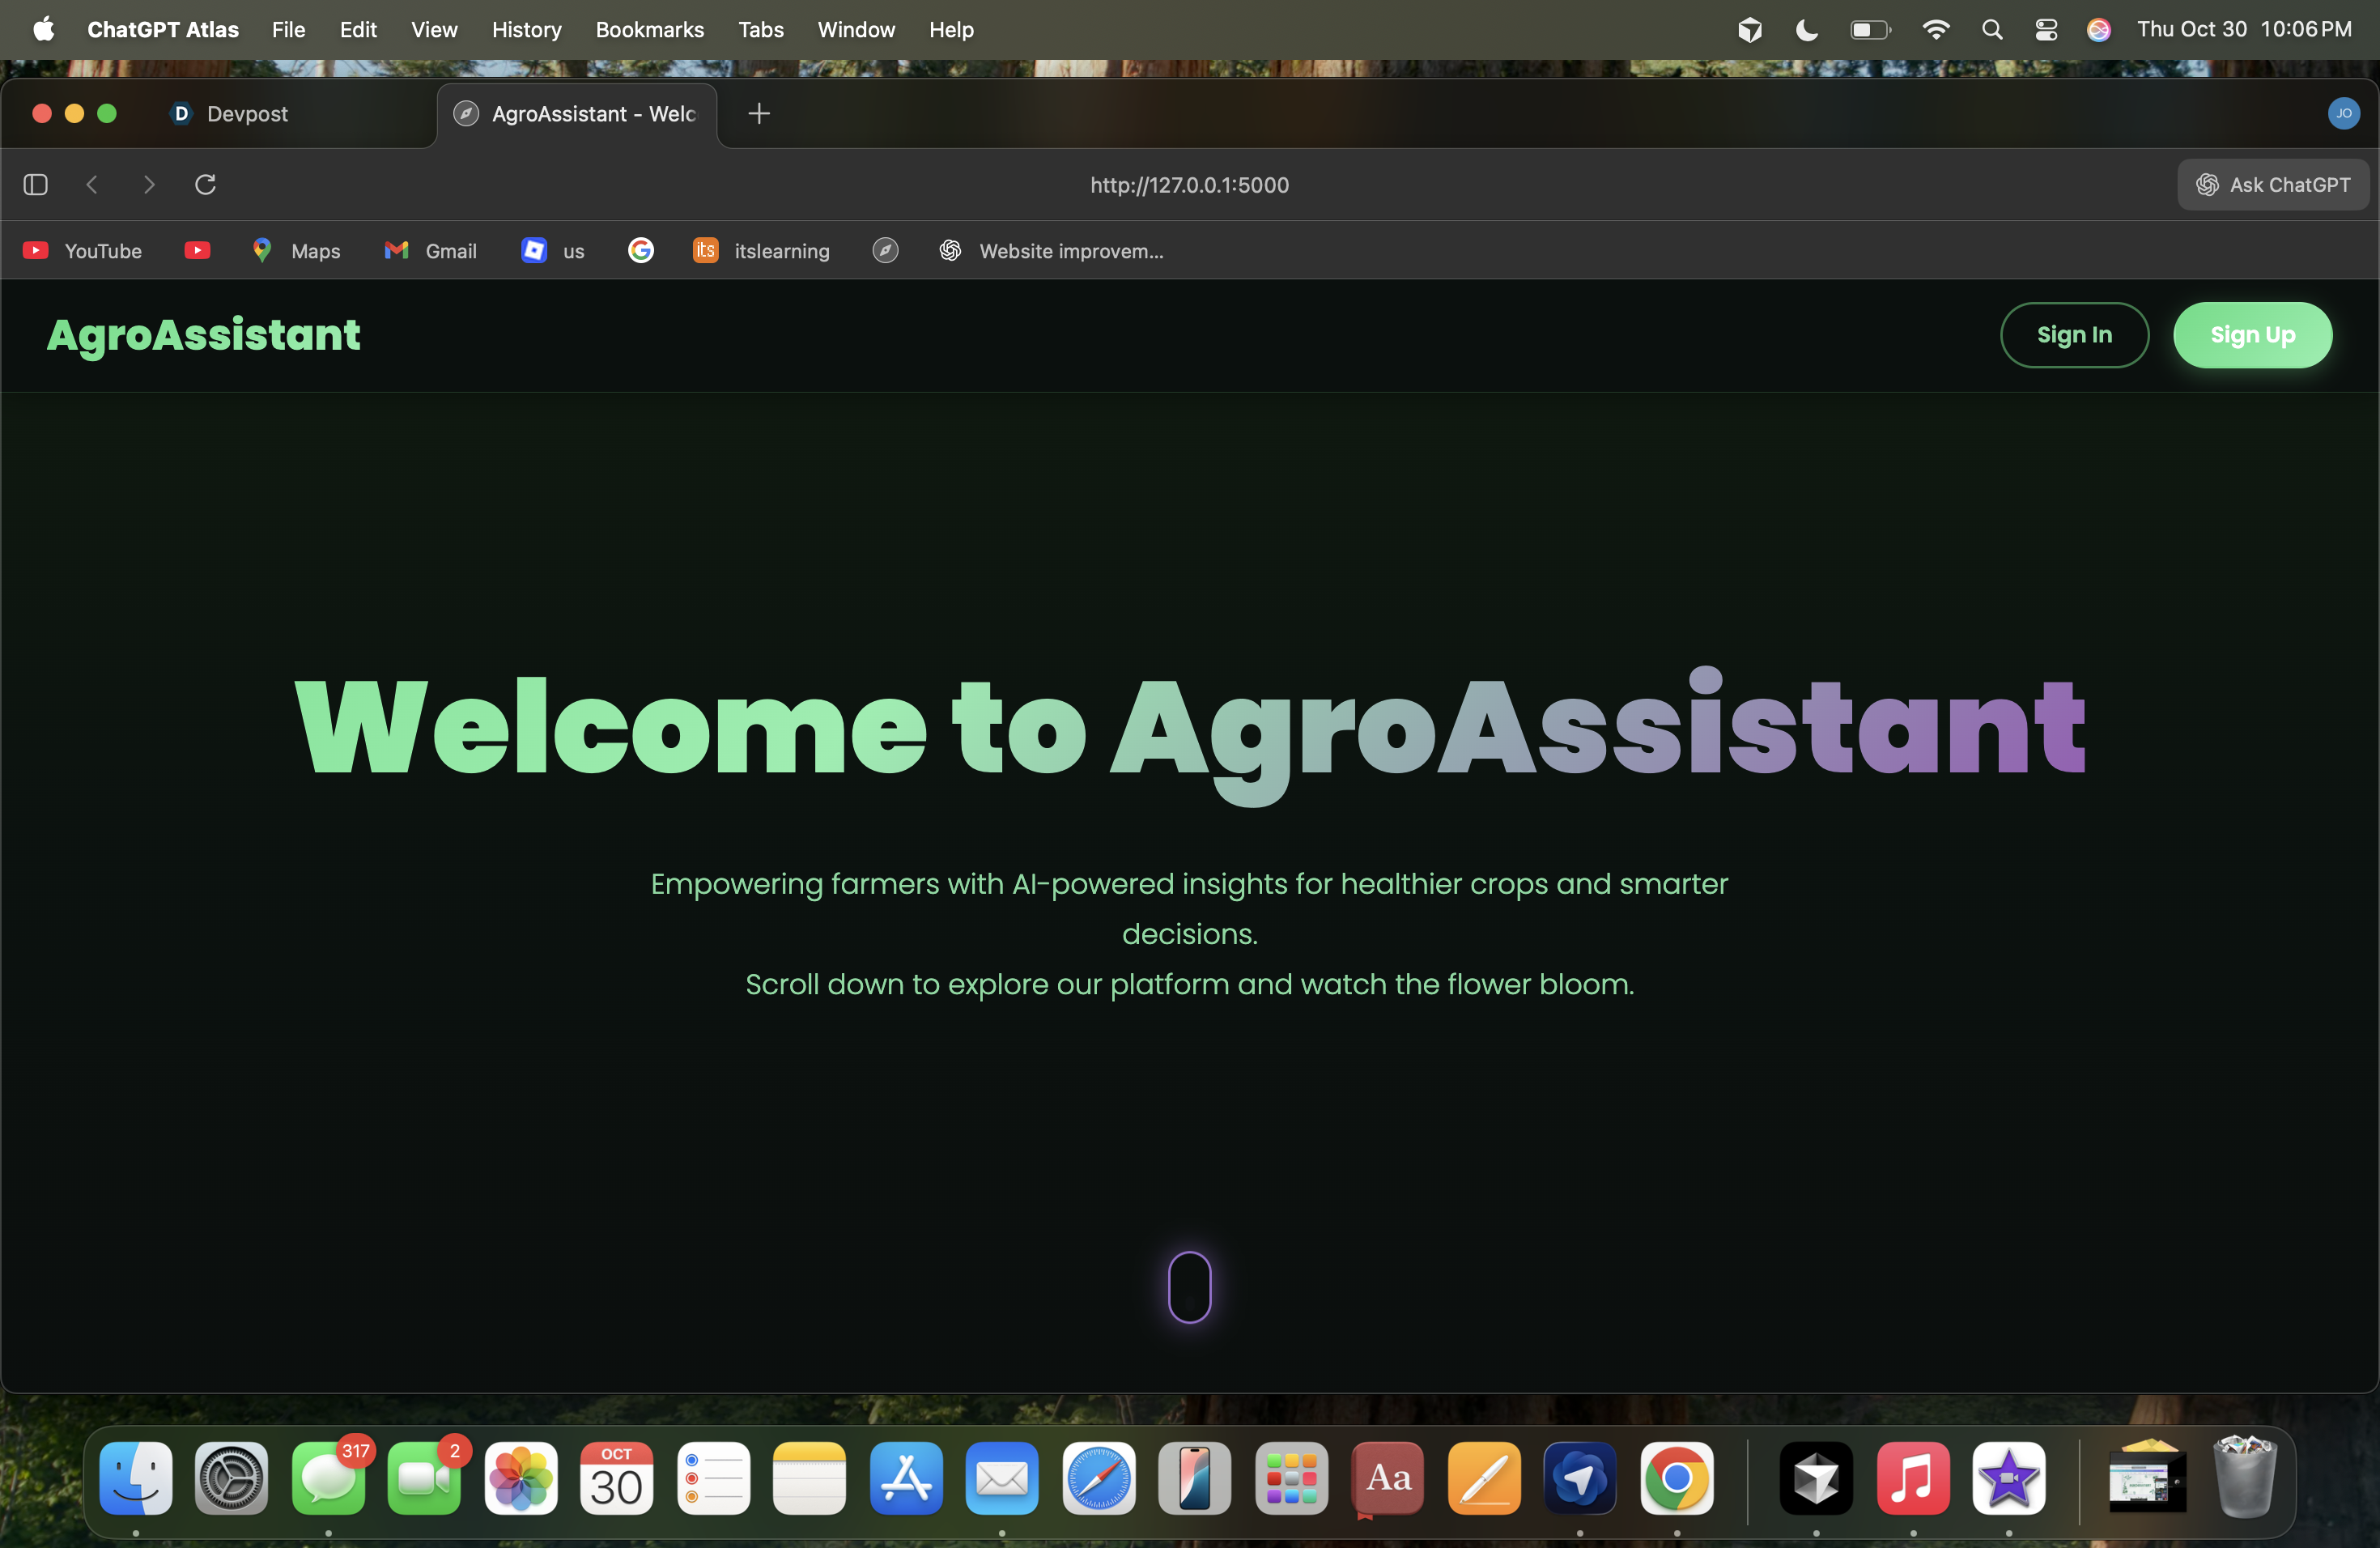
Task: Open the History menu
Action: pos(526,30)
